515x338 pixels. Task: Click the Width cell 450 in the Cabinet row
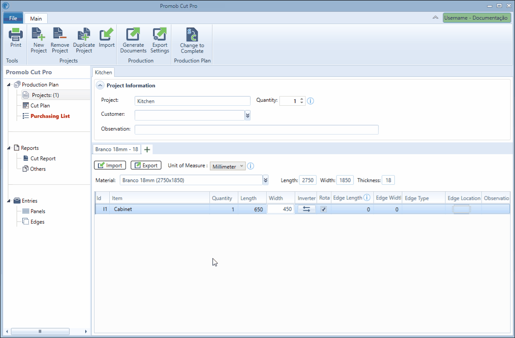point(281,209)
